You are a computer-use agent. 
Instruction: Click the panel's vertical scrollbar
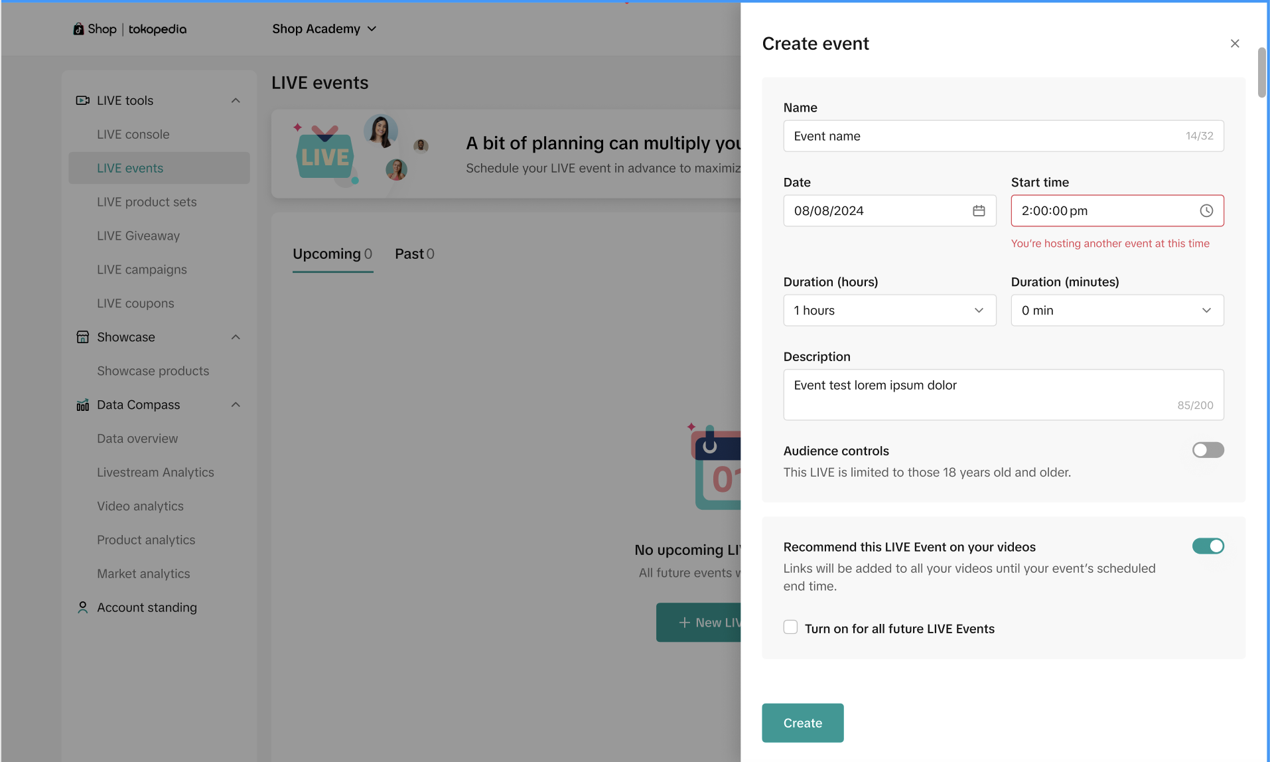[x=1261, y=73]
